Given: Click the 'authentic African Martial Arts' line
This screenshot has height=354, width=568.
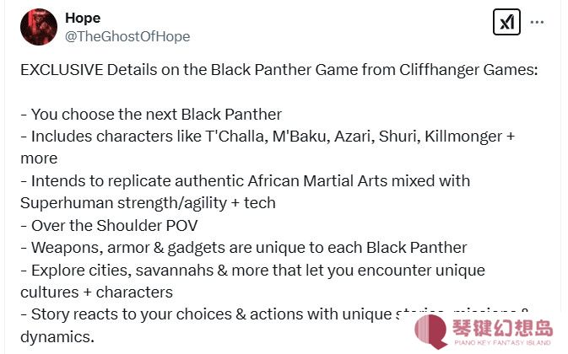Looking at the screenshot, I should (x=246, y=181).
